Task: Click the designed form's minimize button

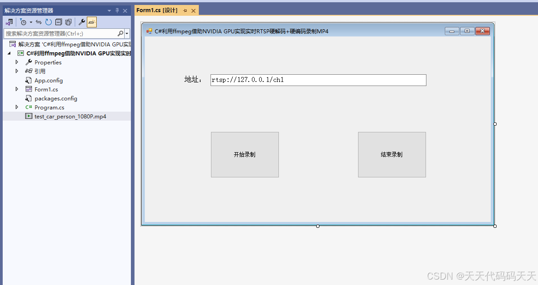Action: click(x=452, y=31)
